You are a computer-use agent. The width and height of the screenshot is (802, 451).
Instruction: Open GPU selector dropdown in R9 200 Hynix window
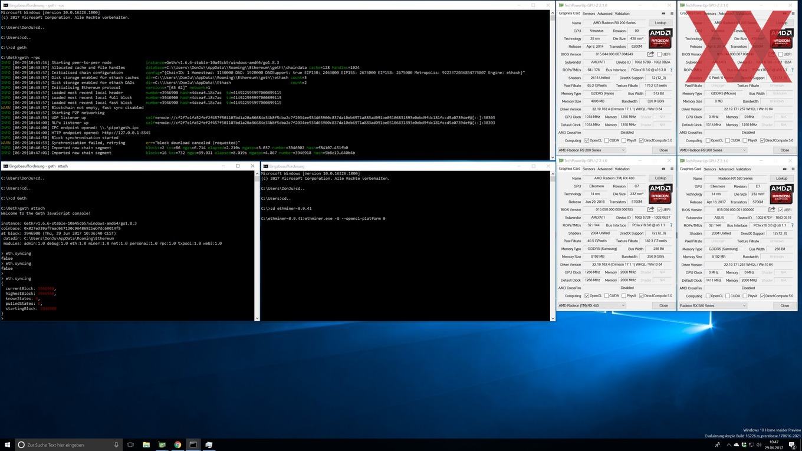click(x=591, y=150)
